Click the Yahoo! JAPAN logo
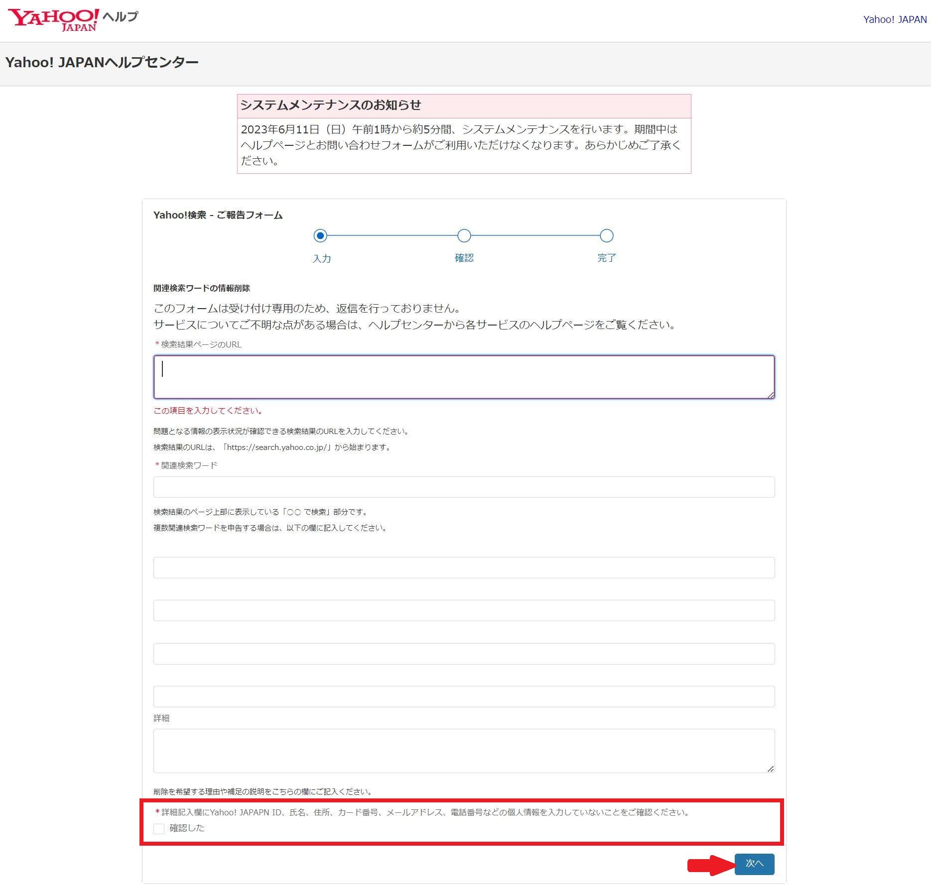 click(x=53, y=20)
